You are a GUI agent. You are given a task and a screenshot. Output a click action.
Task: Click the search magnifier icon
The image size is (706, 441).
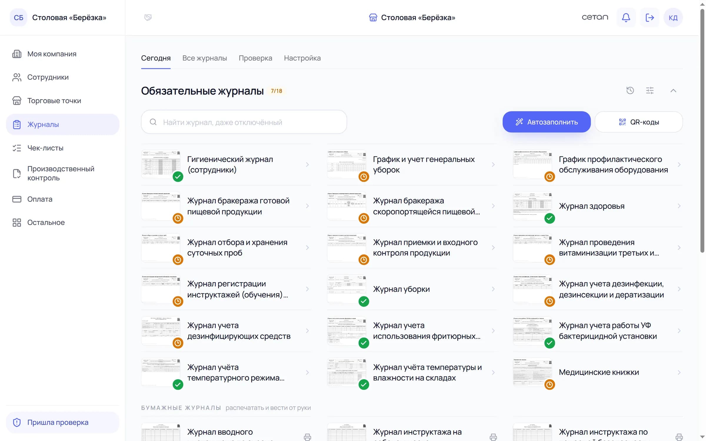pyautogui.click(x=153, y=122)
